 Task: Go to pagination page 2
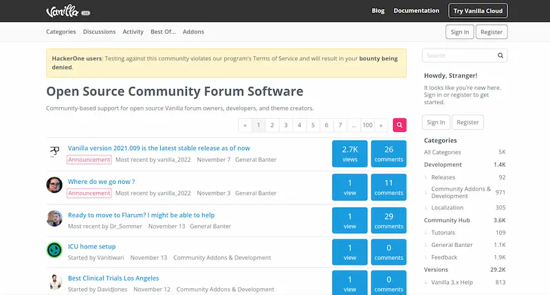pos(272,125)
